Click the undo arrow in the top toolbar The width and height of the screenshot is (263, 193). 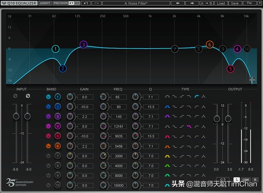click(x=86, y=3)
